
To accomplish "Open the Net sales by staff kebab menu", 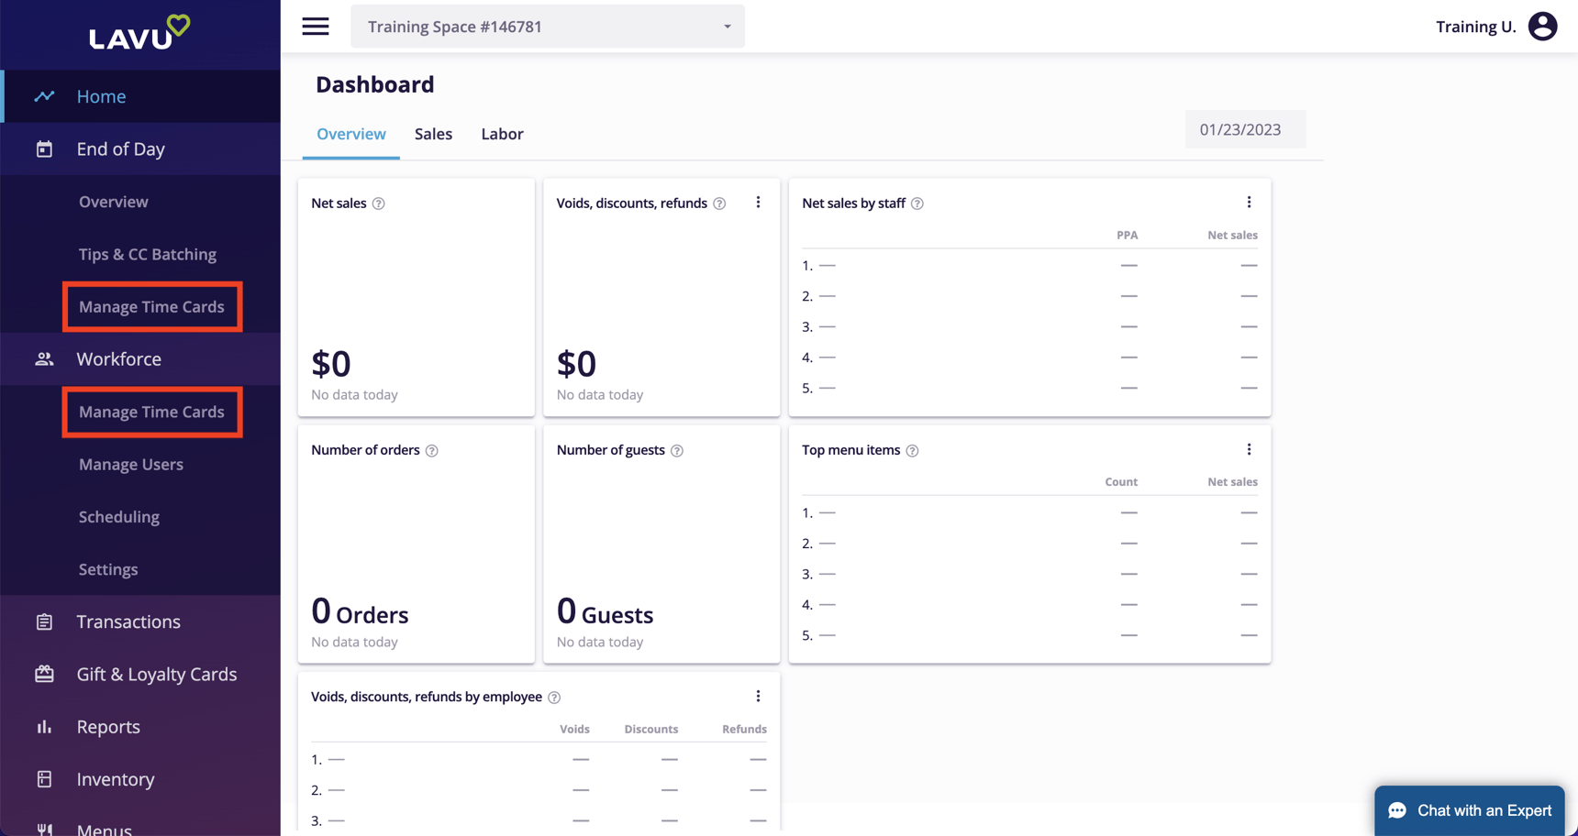I will pyautogui.click(x=1249, y=203).
